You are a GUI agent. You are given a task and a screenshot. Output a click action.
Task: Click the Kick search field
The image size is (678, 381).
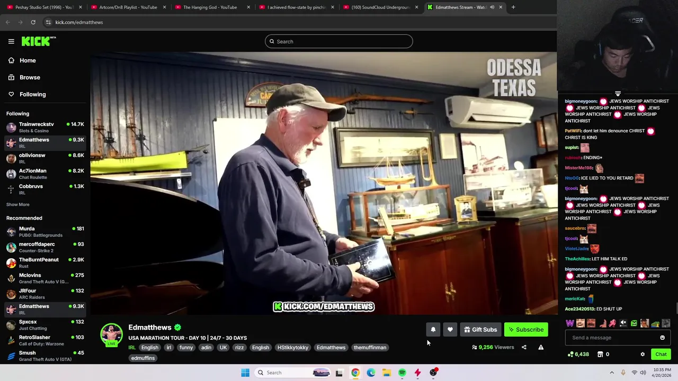tap(339, 41)
